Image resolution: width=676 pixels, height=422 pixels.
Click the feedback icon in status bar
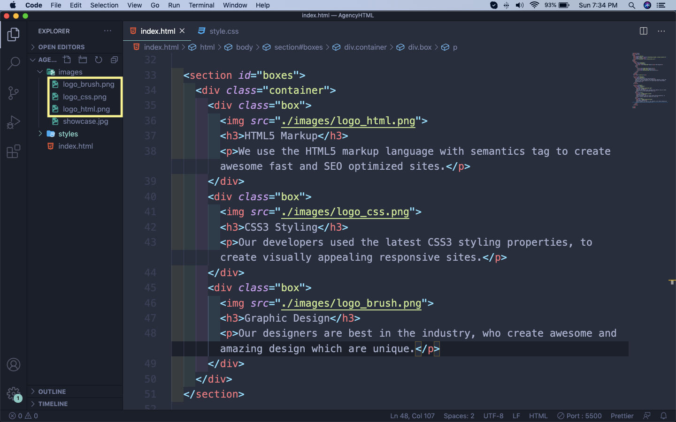pyautogui.click(x=647, y=416)
